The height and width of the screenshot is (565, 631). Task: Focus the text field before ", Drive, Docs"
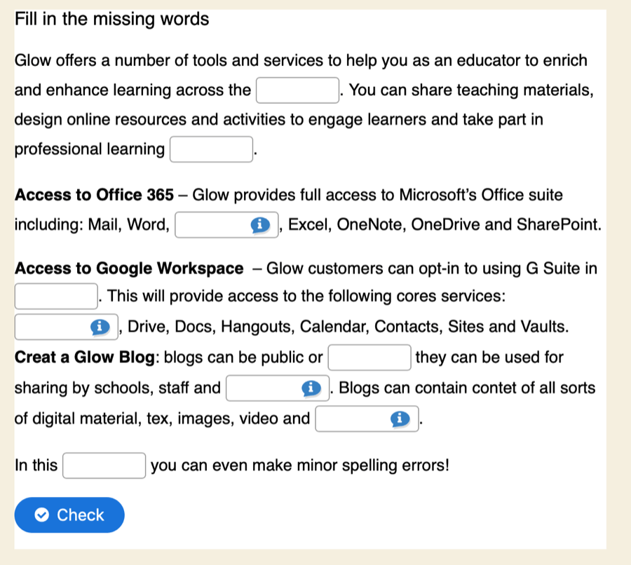click(53, 327)
